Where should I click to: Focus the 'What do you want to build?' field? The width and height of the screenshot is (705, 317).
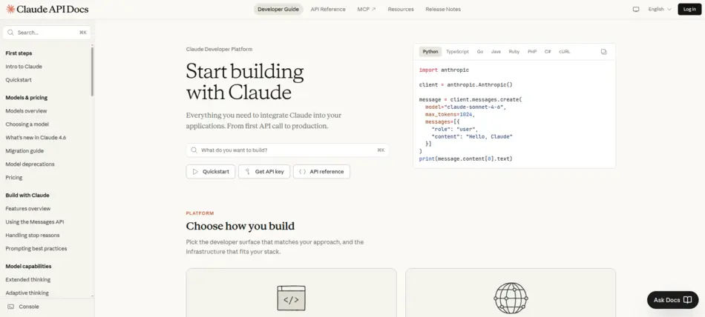tap(288, 150)
